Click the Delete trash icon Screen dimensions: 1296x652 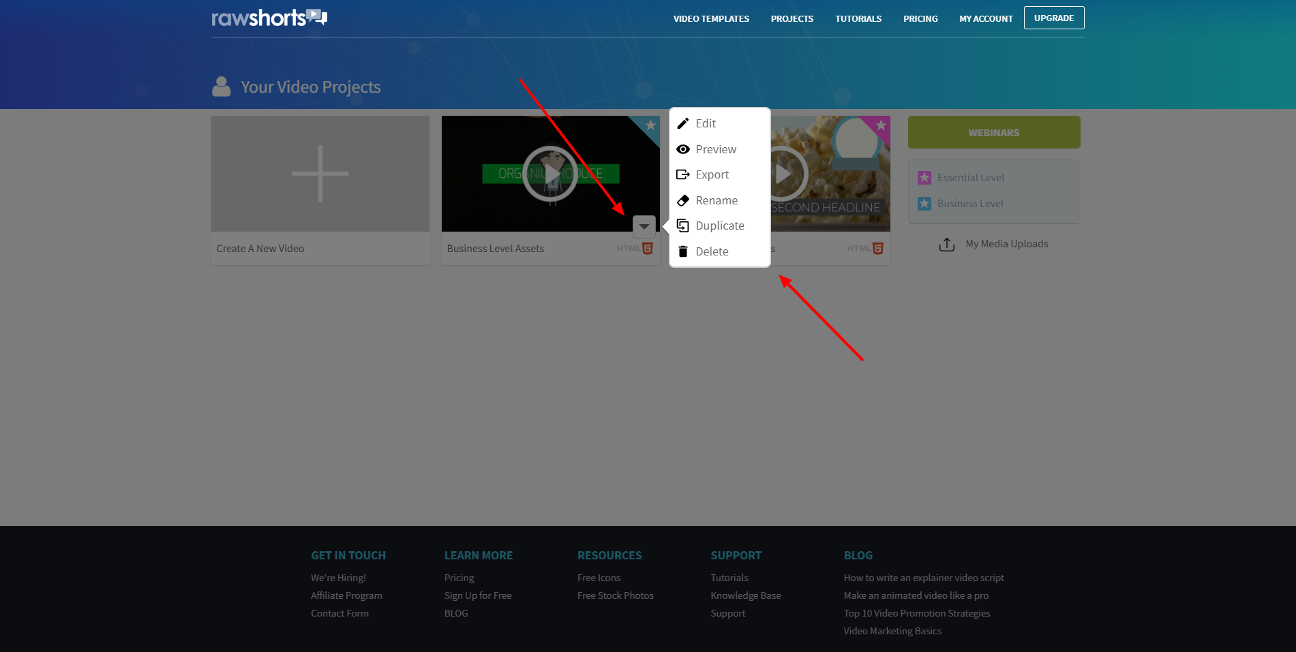coord(682,251)
